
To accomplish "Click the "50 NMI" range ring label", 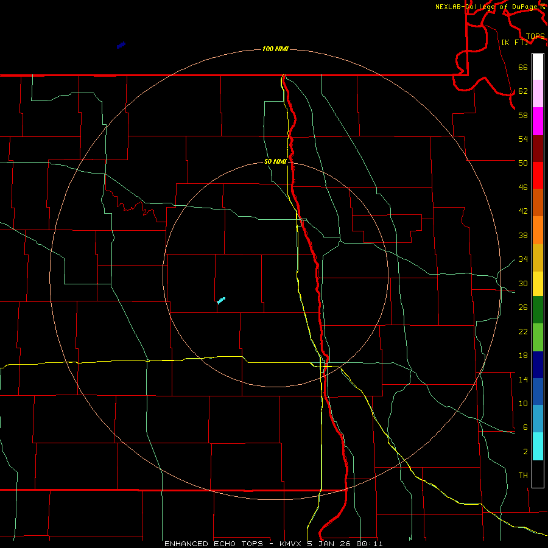I will click(275, 161).
